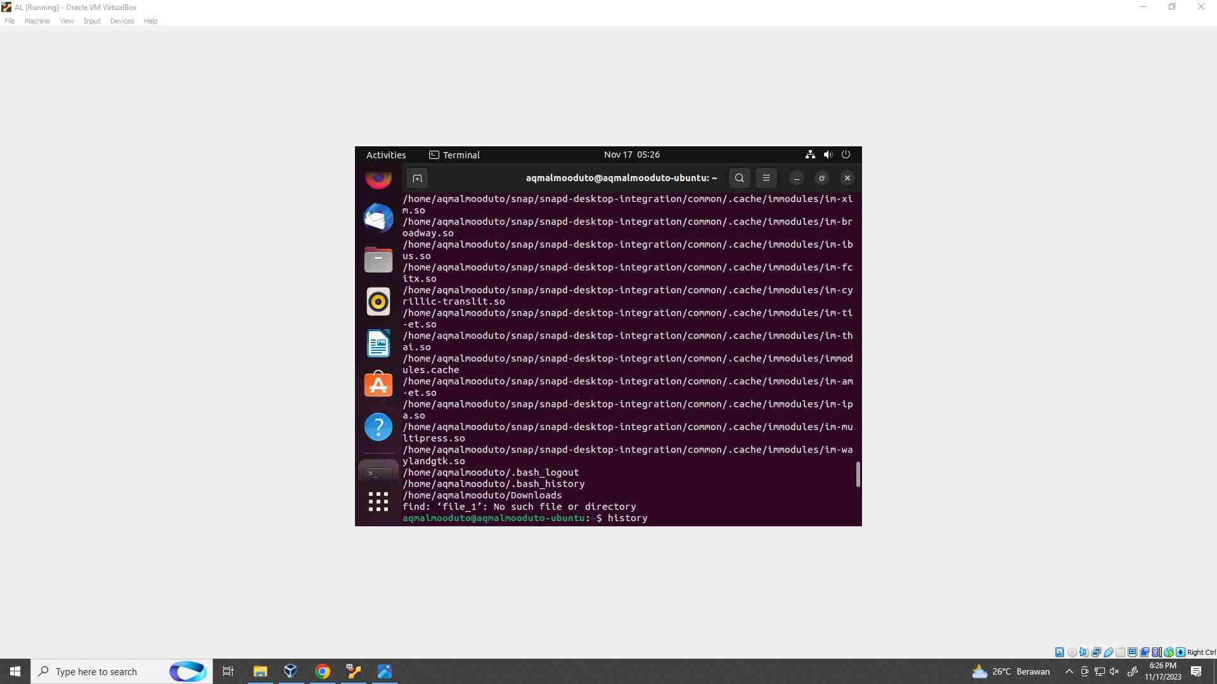Open Ubuntu Software from the dock
The width and height of the screenshot is (1217, 684).
378,384
